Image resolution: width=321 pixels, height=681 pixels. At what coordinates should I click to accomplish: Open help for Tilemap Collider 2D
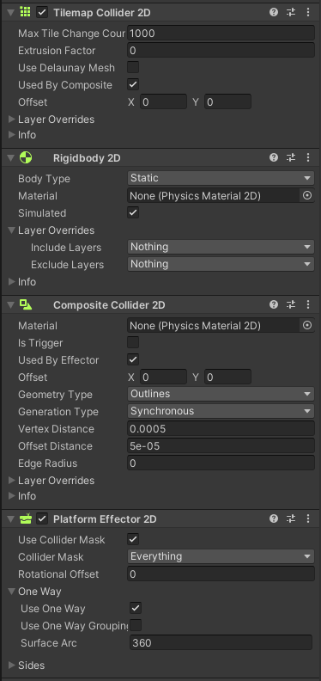tap(273, 12)
